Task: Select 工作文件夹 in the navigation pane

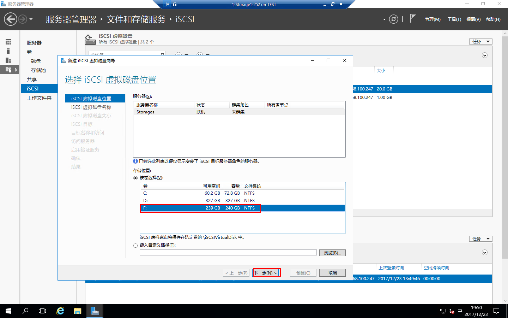Action: [x=39, y=98]
